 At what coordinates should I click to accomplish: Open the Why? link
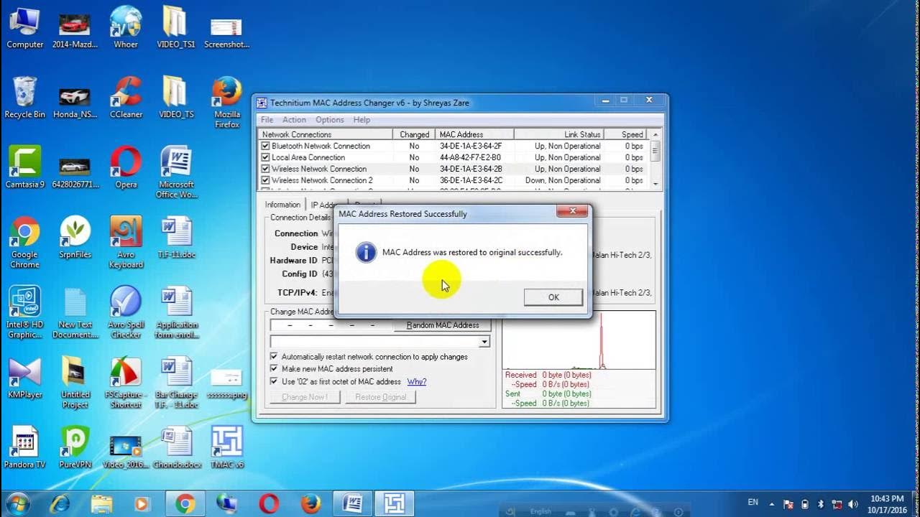(417, 381)
